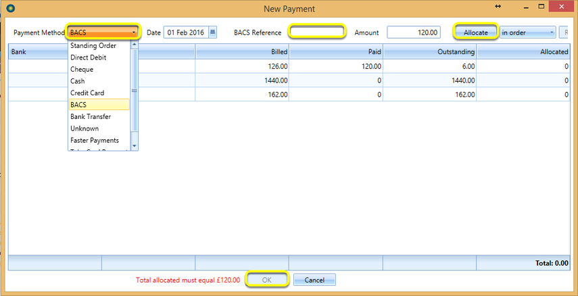Click the red 'Total allocated must equal £120.00' message
578x296 pixels.
coord(188,280)
